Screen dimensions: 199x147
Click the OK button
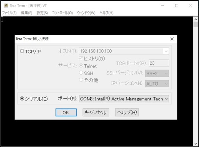[x=66, y=112]
